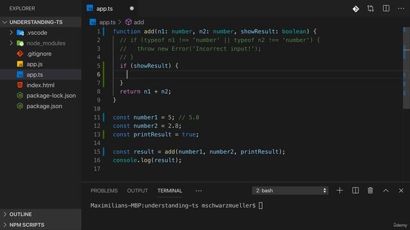Click the compare changes icon in editor toolbar
The image size is (410, 230).
(370, 8)
